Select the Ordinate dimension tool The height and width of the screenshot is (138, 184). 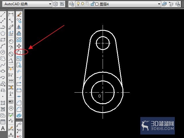point(11,33)
